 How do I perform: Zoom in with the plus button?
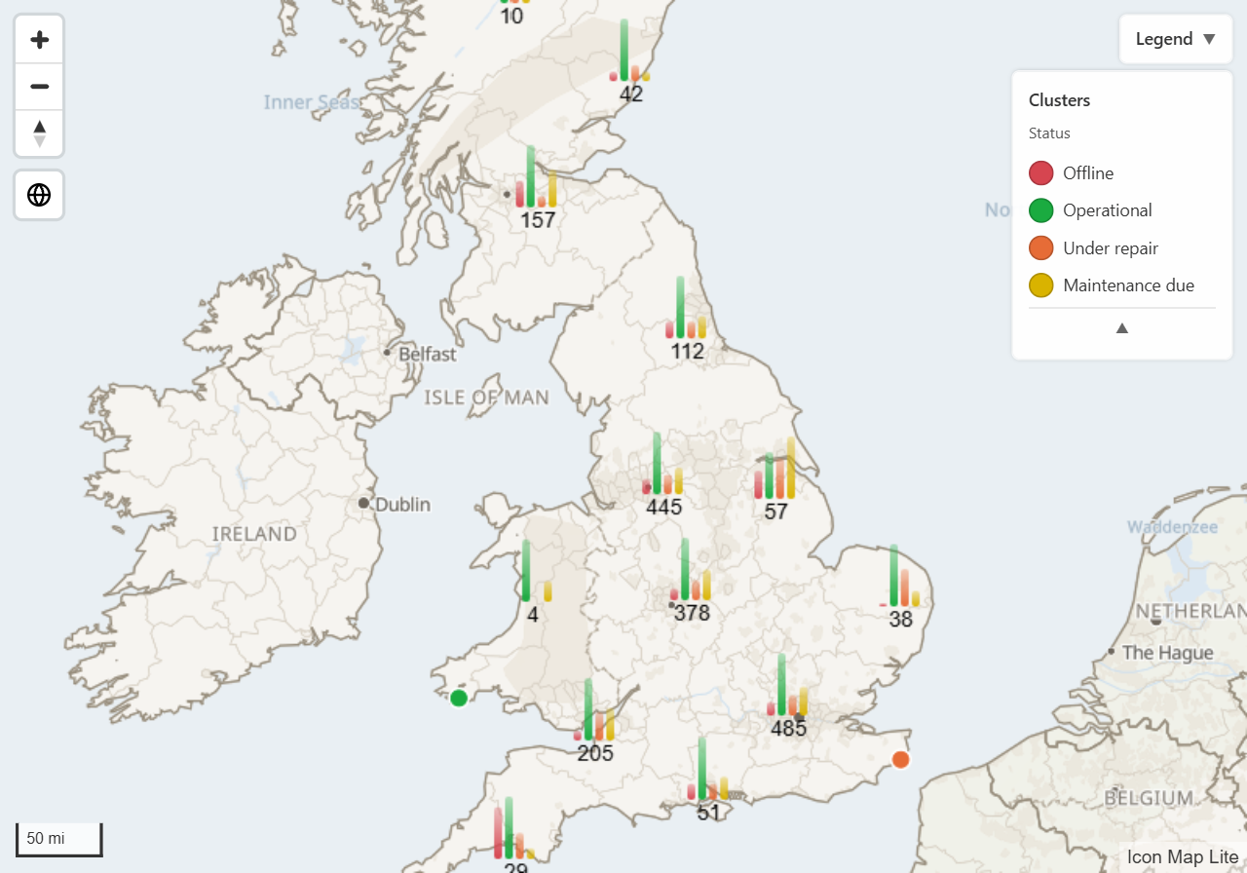pyautogui.click(x=39, y=40)
